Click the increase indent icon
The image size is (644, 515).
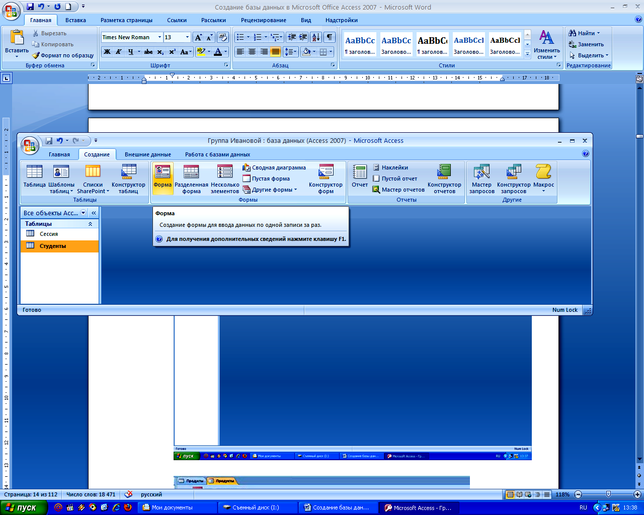click(x=303, y=37)
